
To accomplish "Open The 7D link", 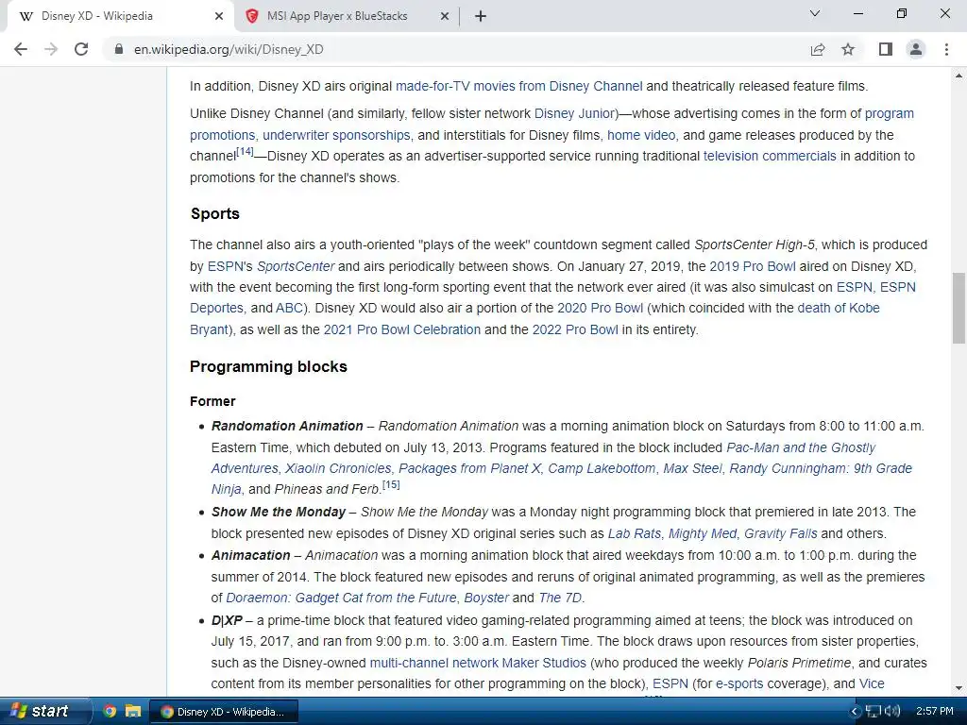I will click(559, 598).
